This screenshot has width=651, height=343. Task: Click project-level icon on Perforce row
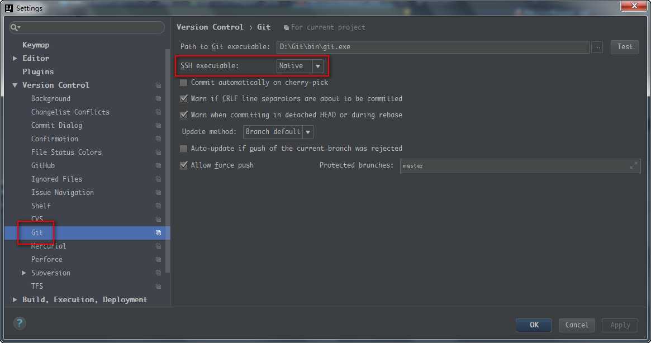pyautogui.click(x=158, y=260)
